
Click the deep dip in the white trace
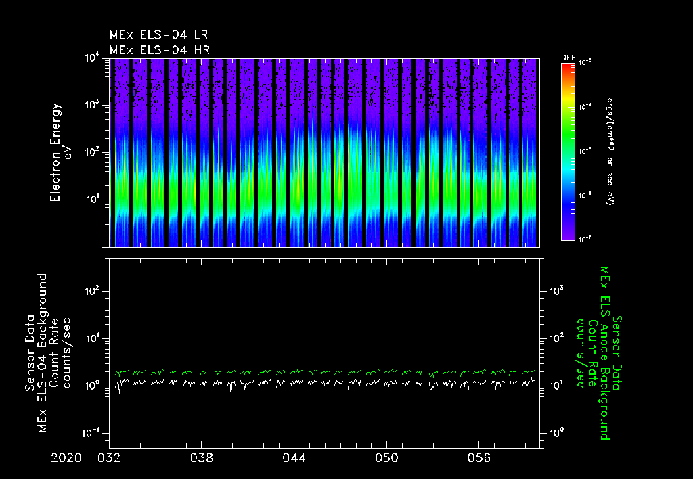tap(231, 395)
